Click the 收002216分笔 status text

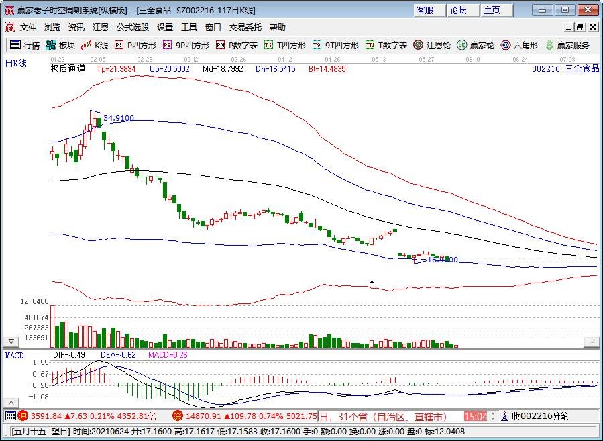click(540, 416)
